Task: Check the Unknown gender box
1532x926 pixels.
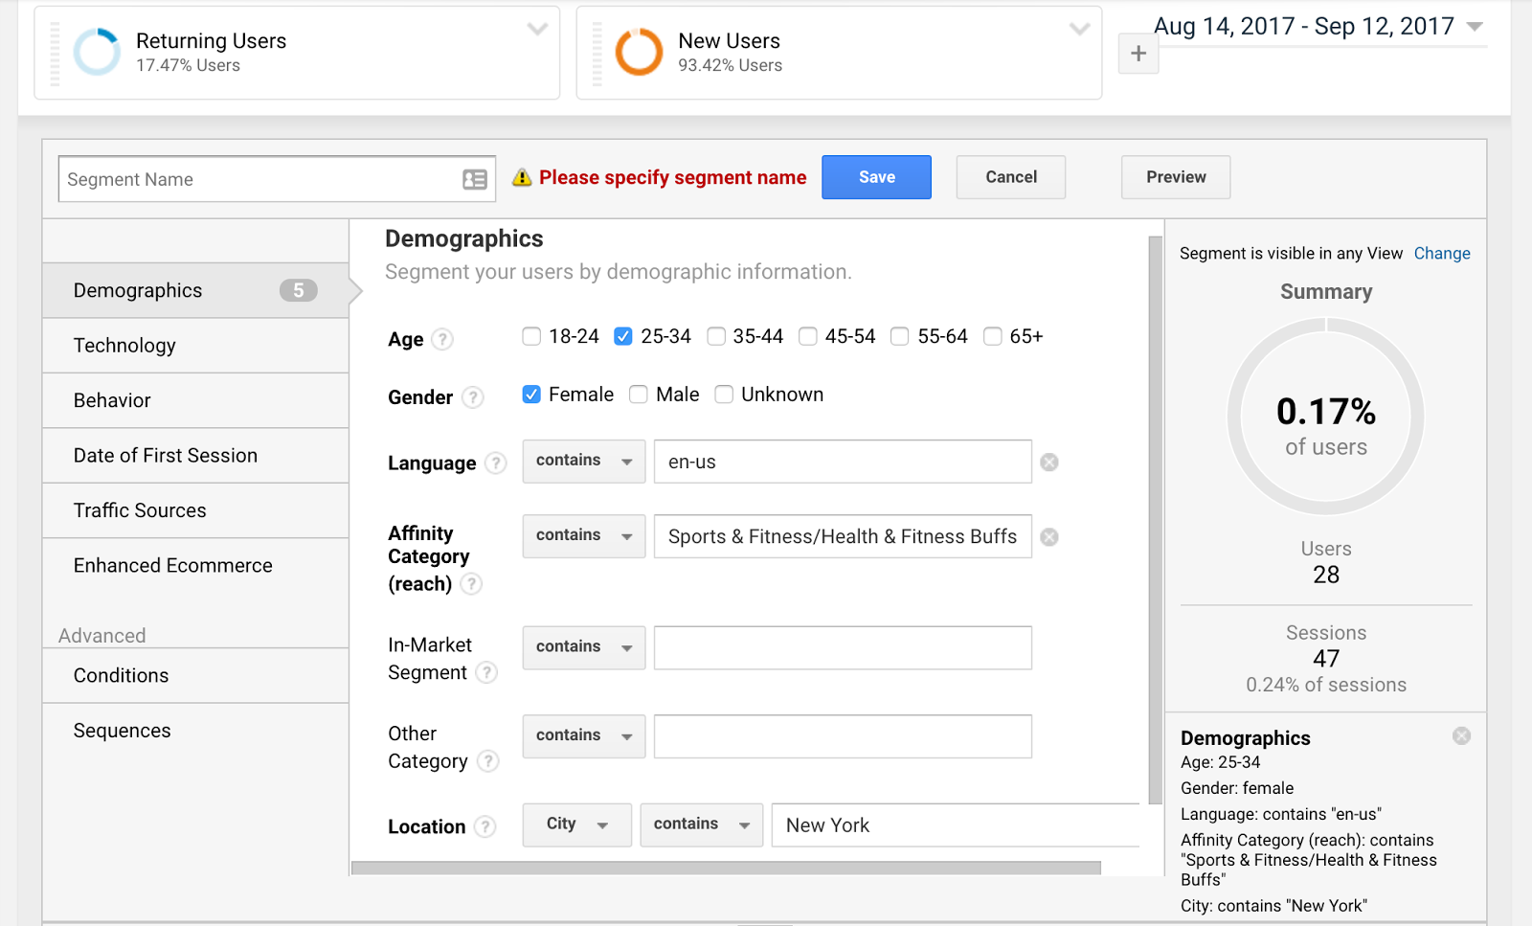Action: 724,395
